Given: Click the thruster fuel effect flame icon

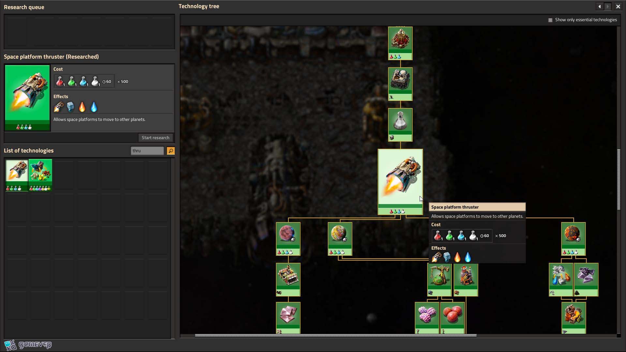Looking at the screenshot, I should coord(82,107).
